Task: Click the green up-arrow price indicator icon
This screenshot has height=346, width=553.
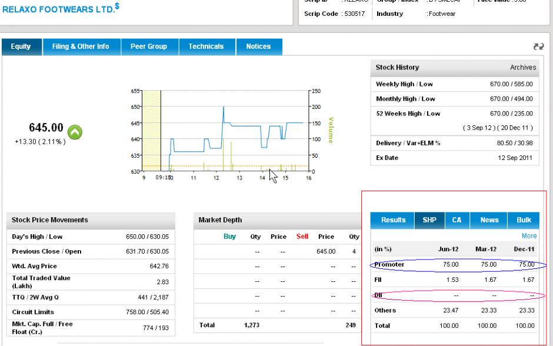Action: point(75,132)
